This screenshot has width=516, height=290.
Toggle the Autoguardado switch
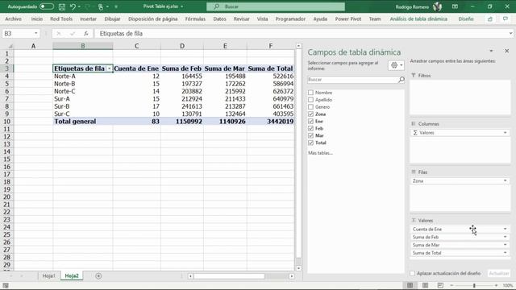coord(47,6)
